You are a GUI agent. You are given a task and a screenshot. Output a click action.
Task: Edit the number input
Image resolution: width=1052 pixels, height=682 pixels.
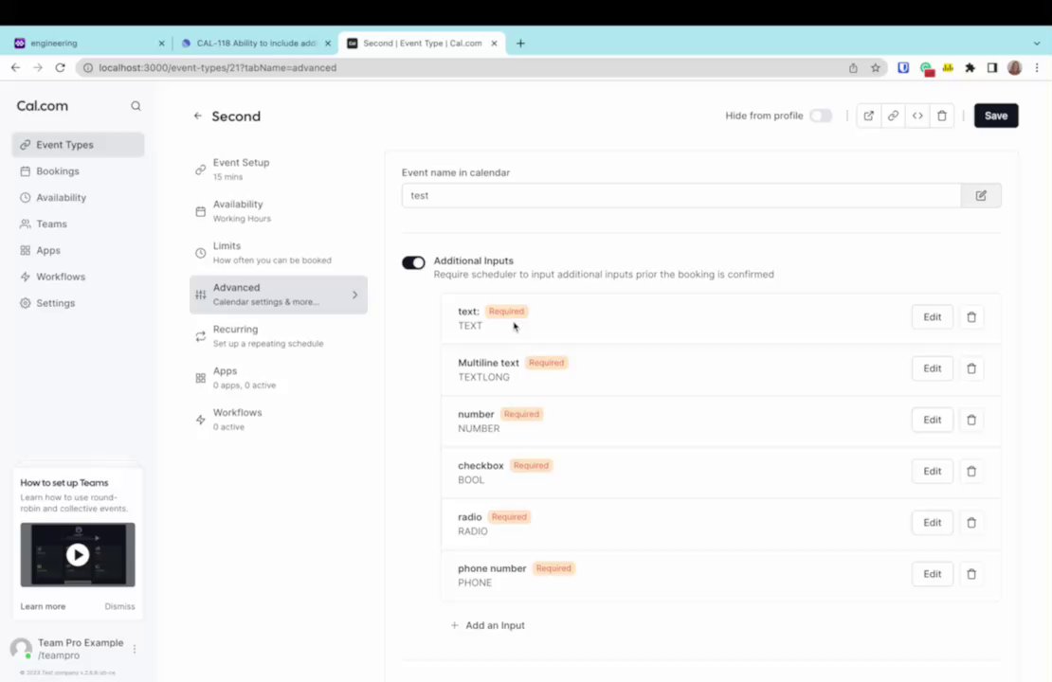click(932, 420)
